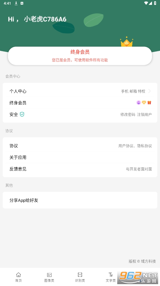Open 用户协议、隐私协议 agreements
The width and height of the screenshot is (160, 286).
(135, 146)
